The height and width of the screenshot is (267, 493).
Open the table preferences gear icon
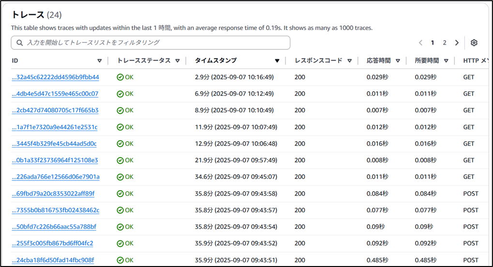(x=474, y=43)
